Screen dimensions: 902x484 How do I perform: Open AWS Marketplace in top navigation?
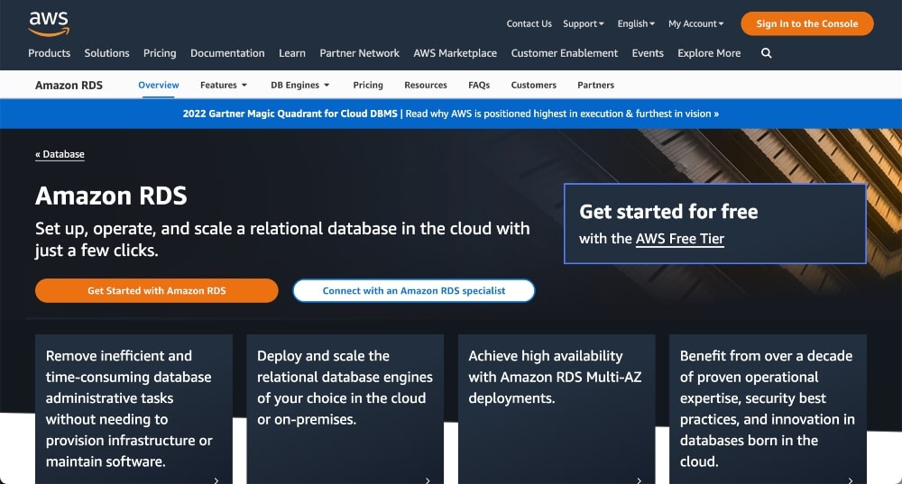coord(455,53)
